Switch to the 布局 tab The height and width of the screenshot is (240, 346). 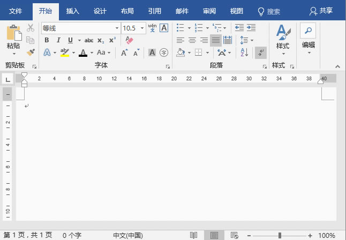pos(127,11)
